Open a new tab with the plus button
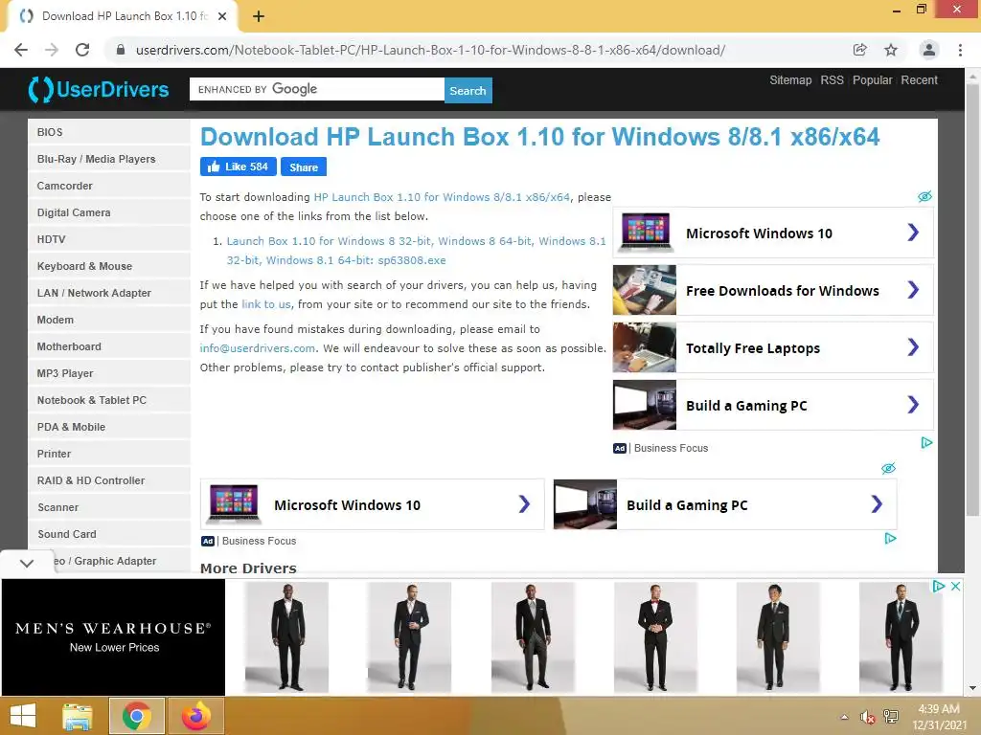The image size is (981, 735). tap(259, 17)
